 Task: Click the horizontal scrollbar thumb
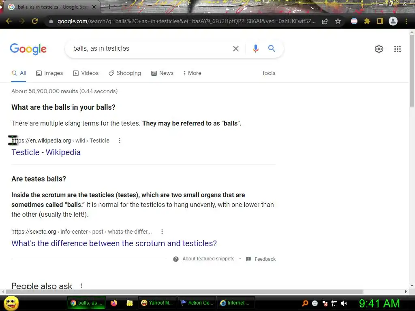(x=184, y=292)
